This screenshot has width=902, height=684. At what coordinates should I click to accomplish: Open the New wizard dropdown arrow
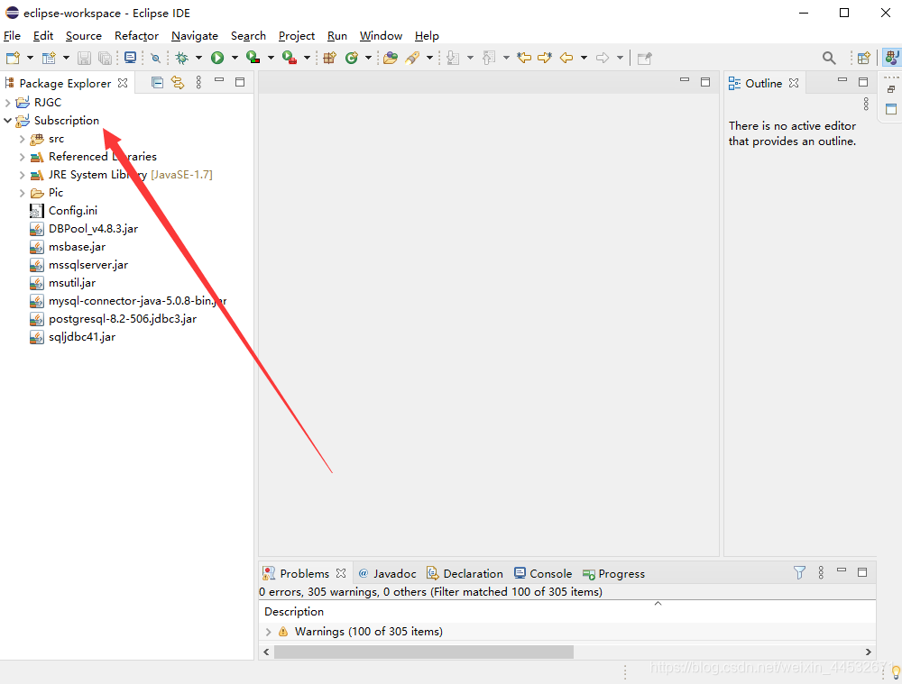pyautogui.click(x=30, y=58)
